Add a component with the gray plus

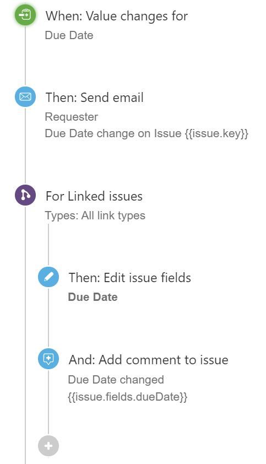coord(48,446)
